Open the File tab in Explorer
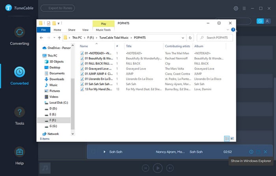The image size is (276, 176). click(x=43, y=30)
